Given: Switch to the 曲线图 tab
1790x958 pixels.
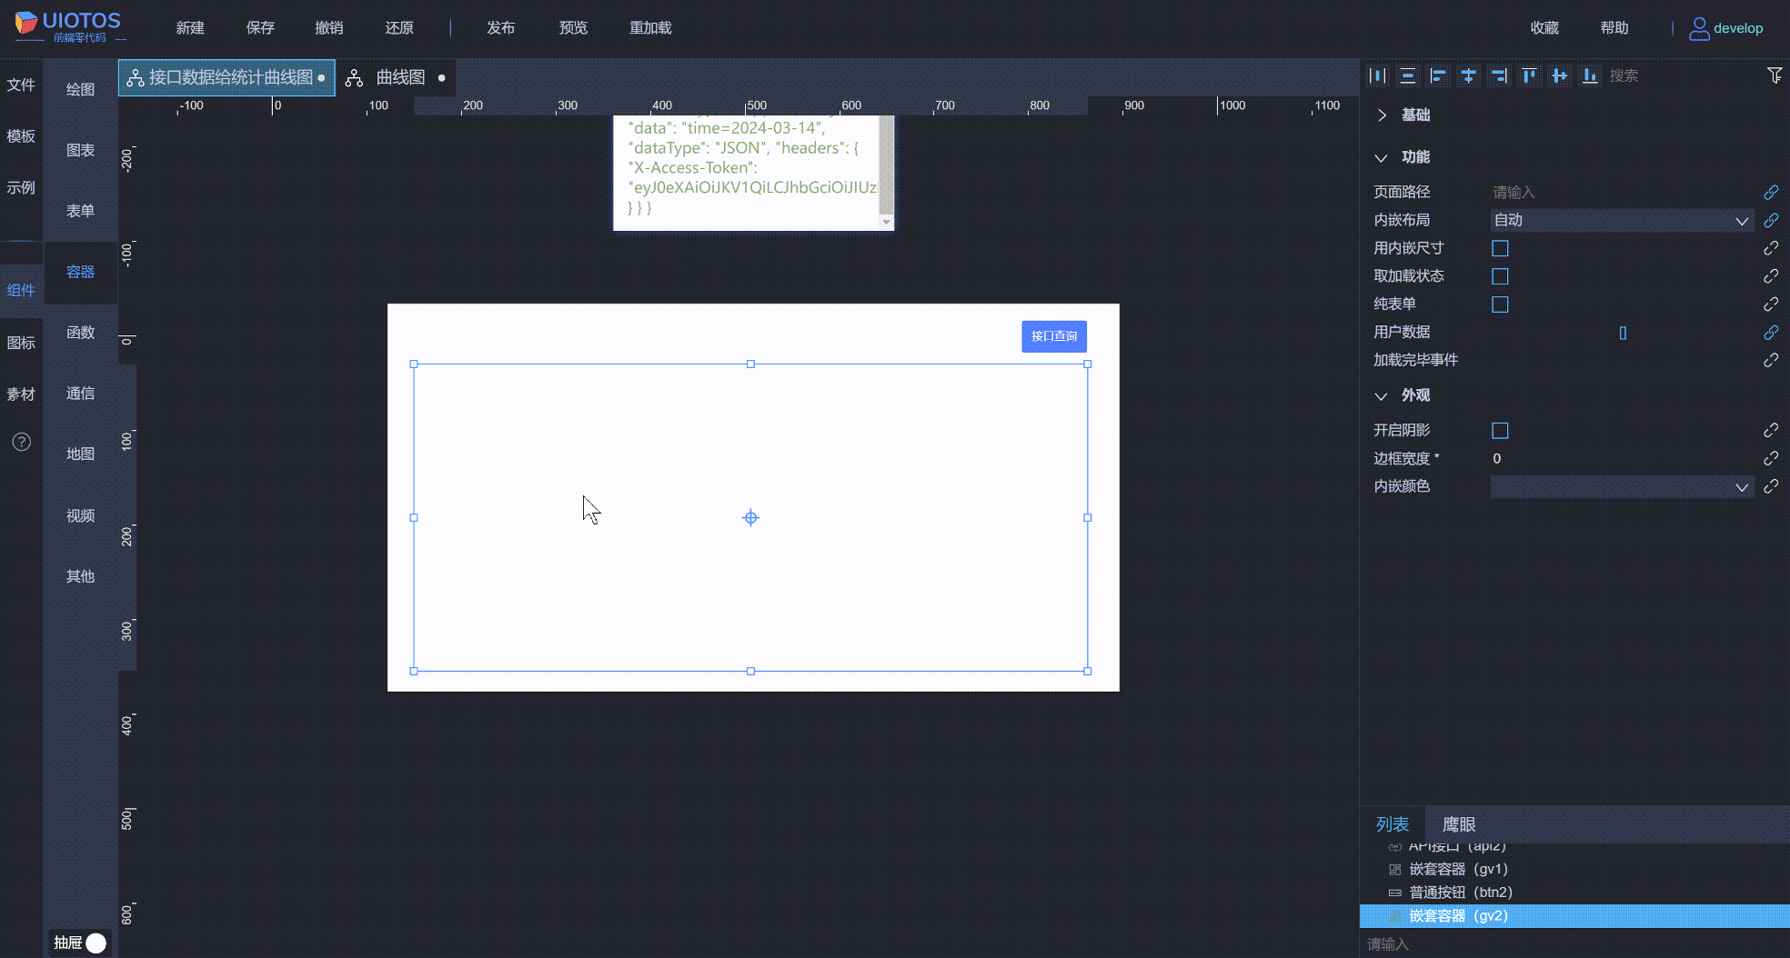Looking at the screenshot, I should [x=400, y=77].
